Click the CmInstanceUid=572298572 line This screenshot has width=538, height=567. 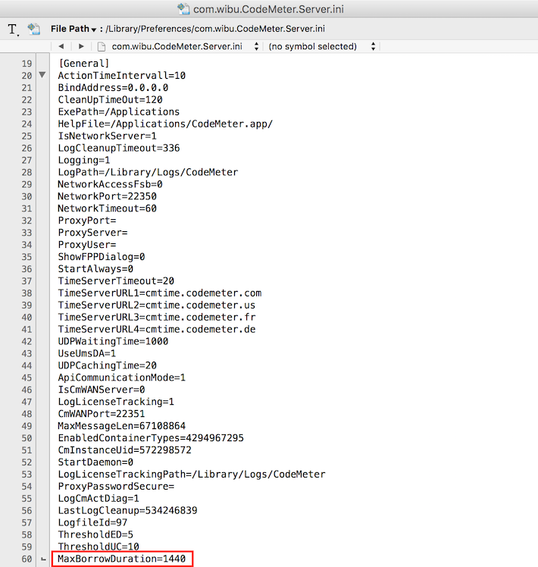[124, 450]
